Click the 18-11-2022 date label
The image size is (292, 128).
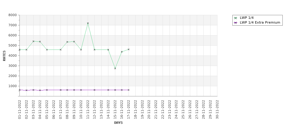pos(136,110)
